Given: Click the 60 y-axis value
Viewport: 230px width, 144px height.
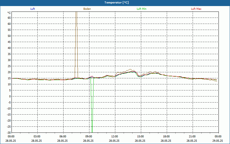Looking at the screenshot, I should [x=9, y=24].
